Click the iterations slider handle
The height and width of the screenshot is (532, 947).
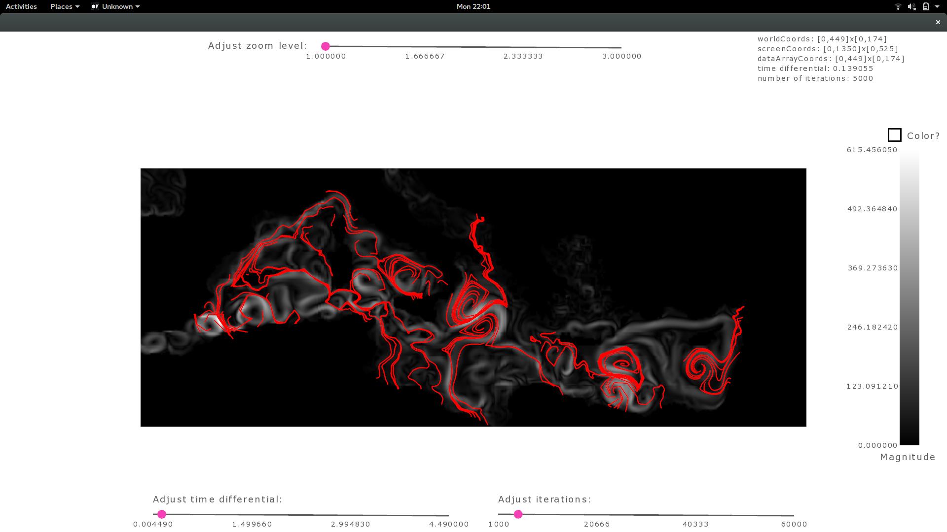518,514
